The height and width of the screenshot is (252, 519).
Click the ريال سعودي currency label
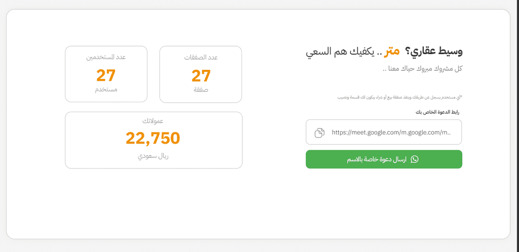click(x=153, y=156)
